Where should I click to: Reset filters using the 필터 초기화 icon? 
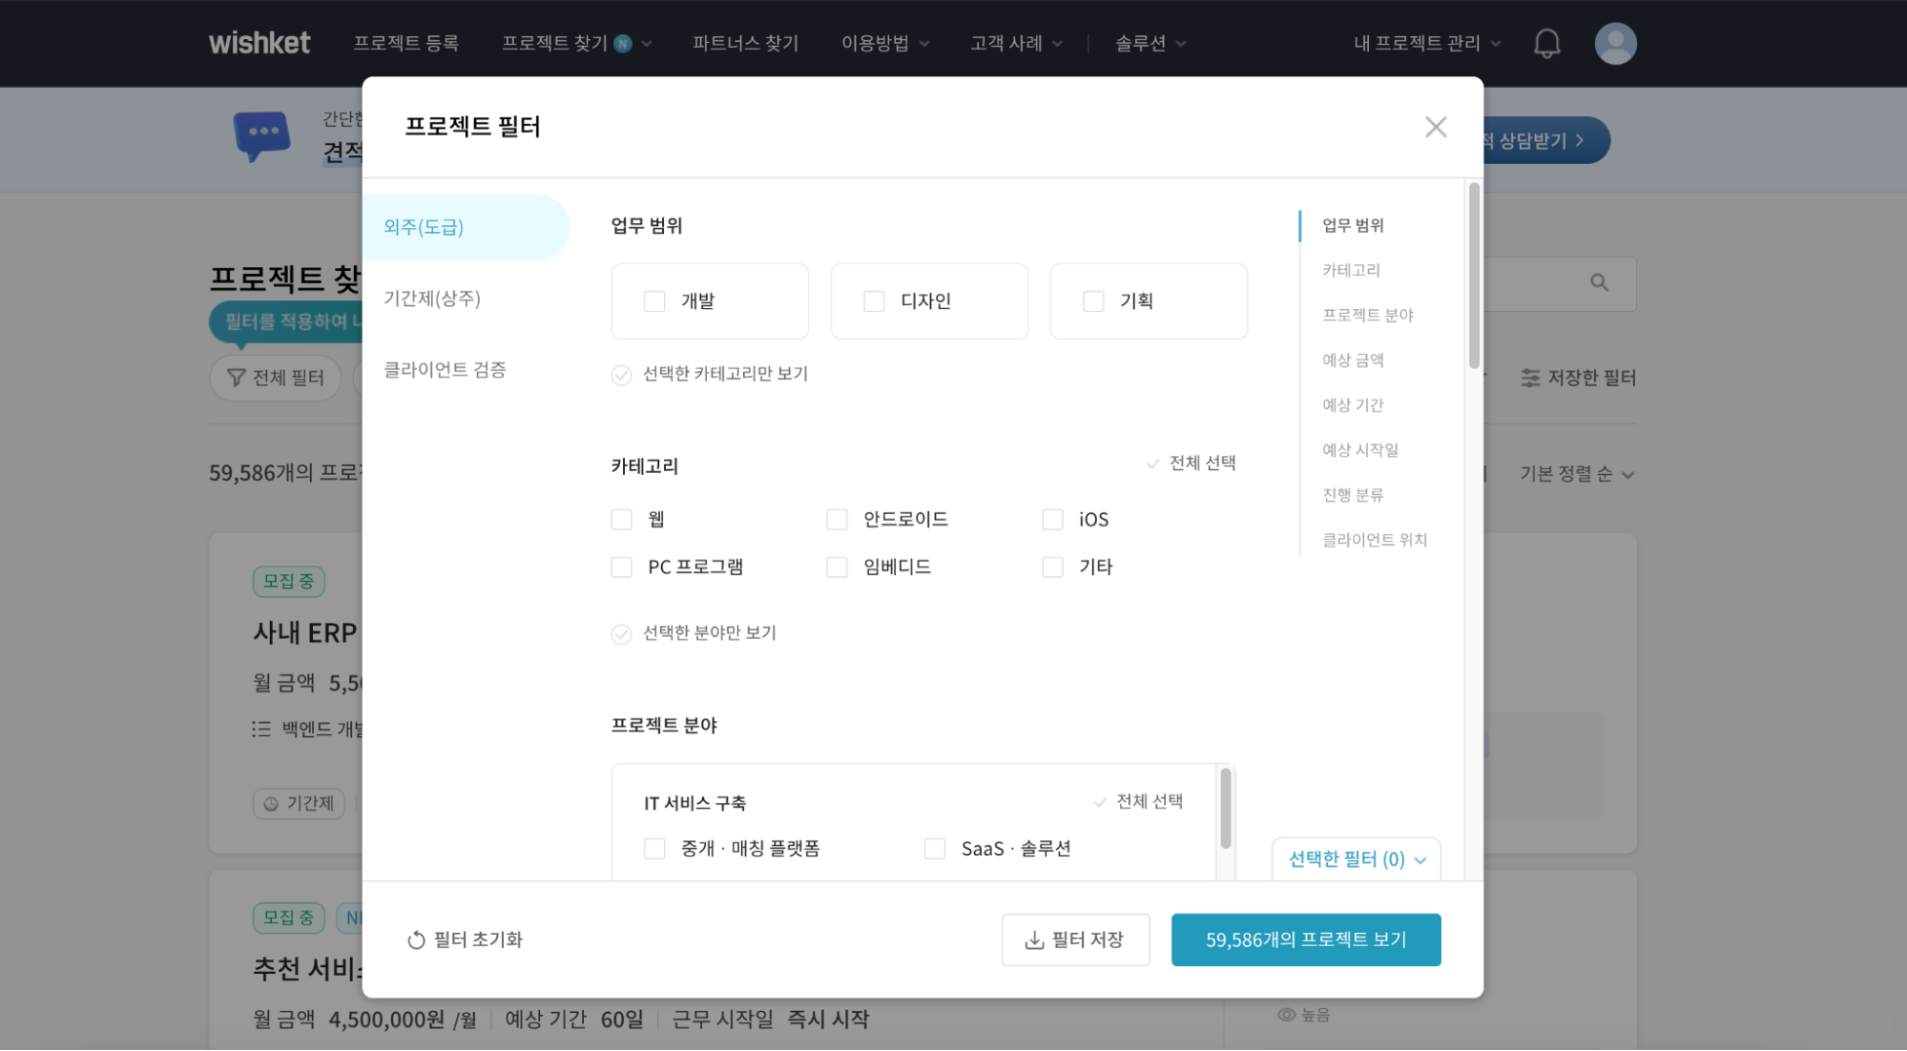417,939
